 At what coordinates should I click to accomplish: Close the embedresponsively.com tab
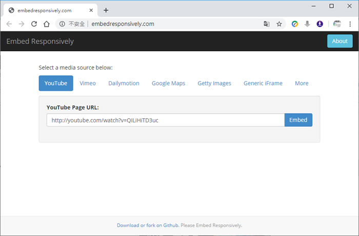(91, 10)
